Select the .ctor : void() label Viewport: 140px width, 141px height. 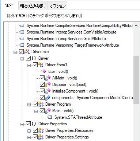tap(58, 71)
